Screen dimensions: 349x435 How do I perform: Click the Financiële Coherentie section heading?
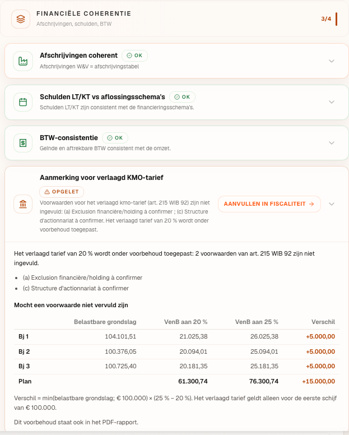[83, 13]
